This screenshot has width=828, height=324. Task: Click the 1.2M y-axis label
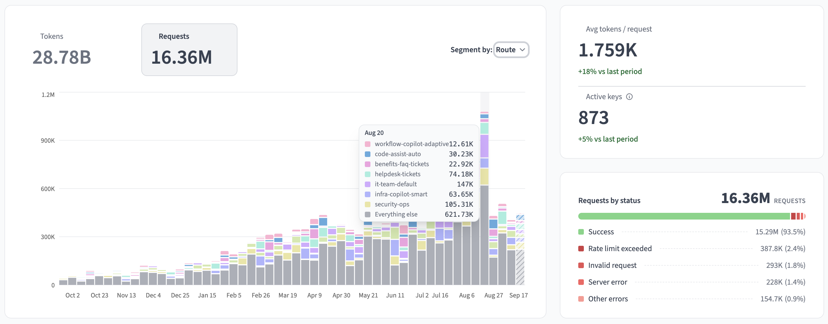pos(48,95)
